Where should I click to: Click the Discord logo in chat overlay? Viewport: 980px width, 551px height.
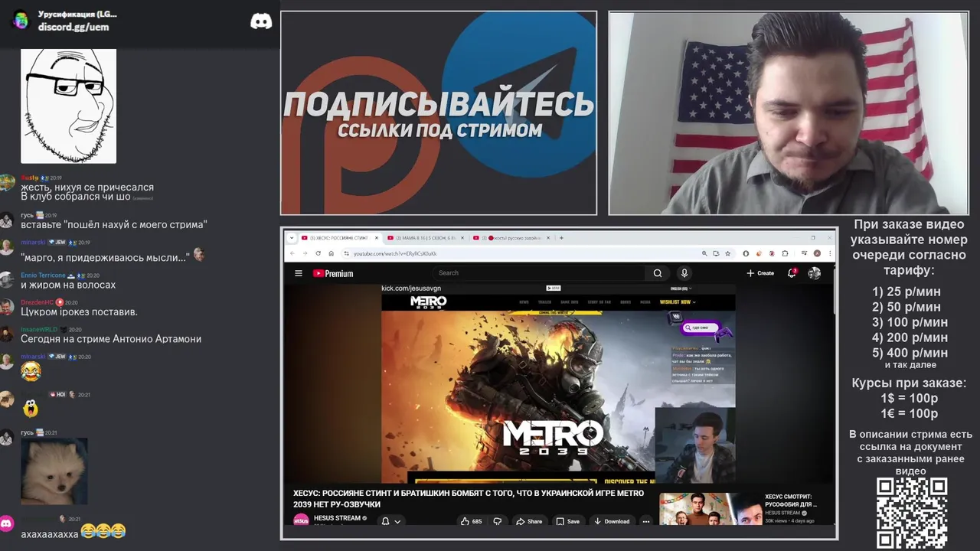(261, 21)
